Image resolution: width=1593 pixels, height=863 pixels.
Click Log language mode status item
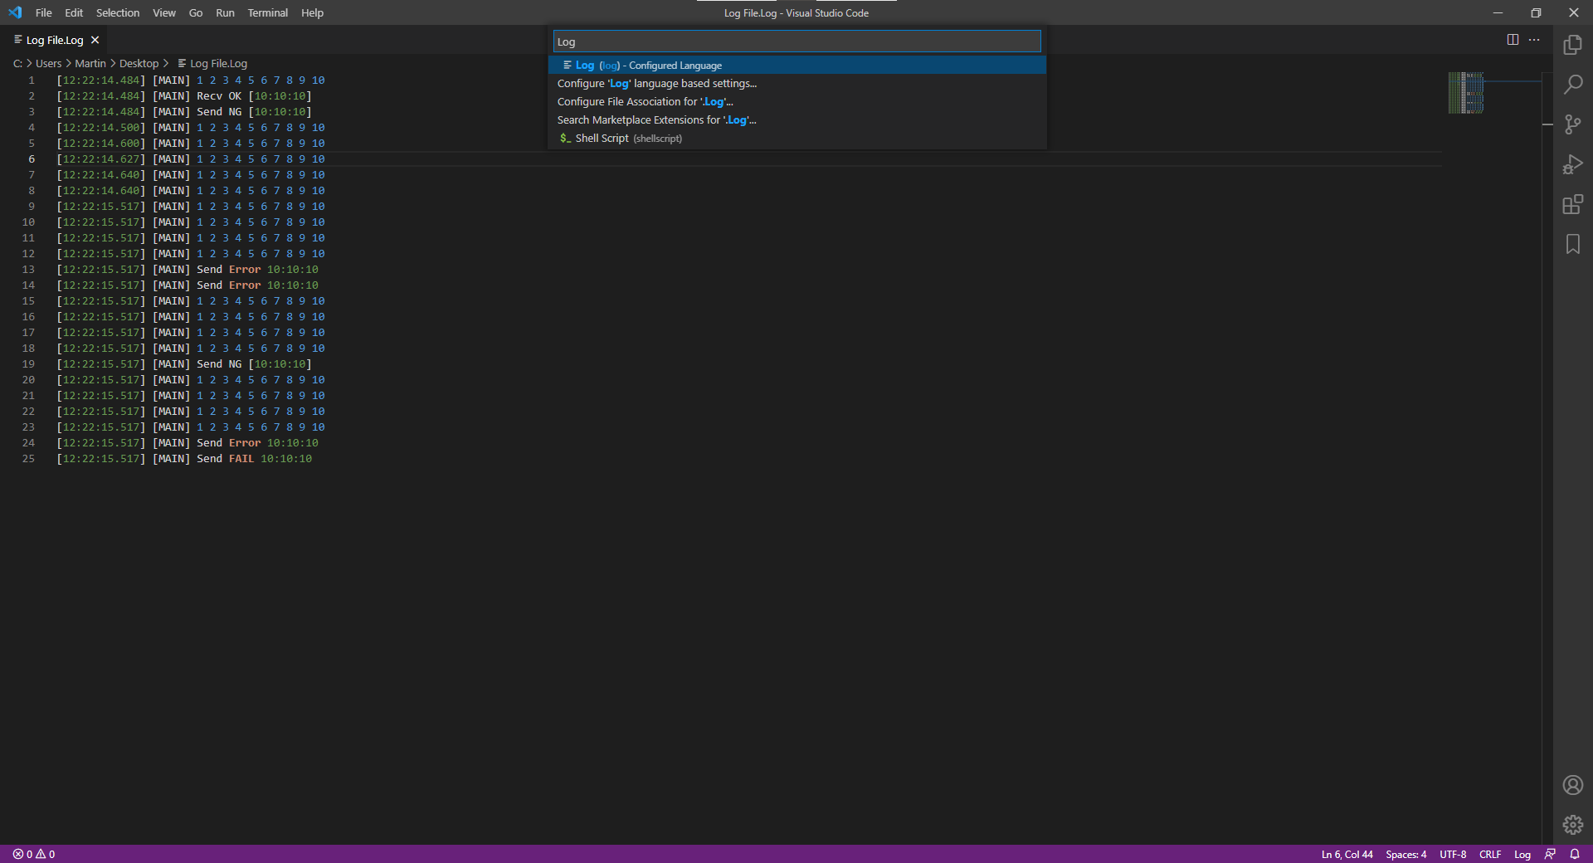[1522, 854]
